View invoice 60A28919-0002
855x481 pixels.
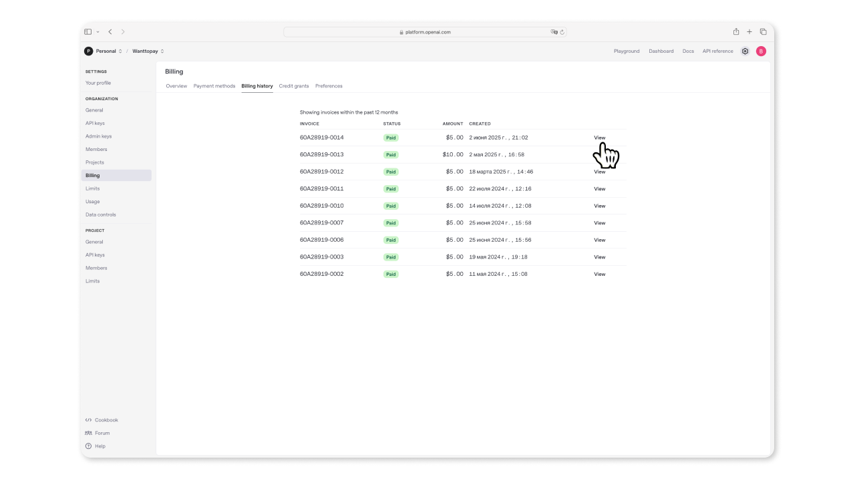599,275
